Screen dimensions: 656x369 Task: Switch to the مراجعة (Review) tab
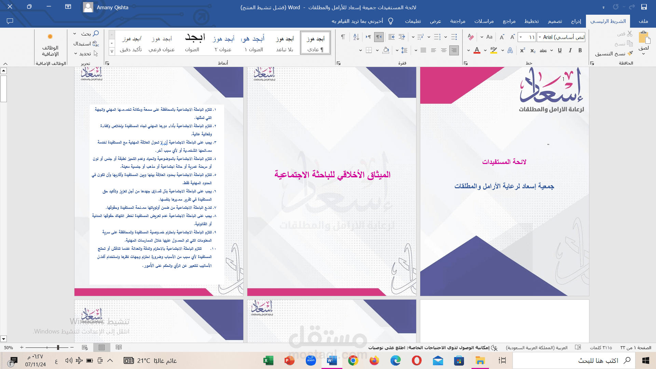click(457, 21)
